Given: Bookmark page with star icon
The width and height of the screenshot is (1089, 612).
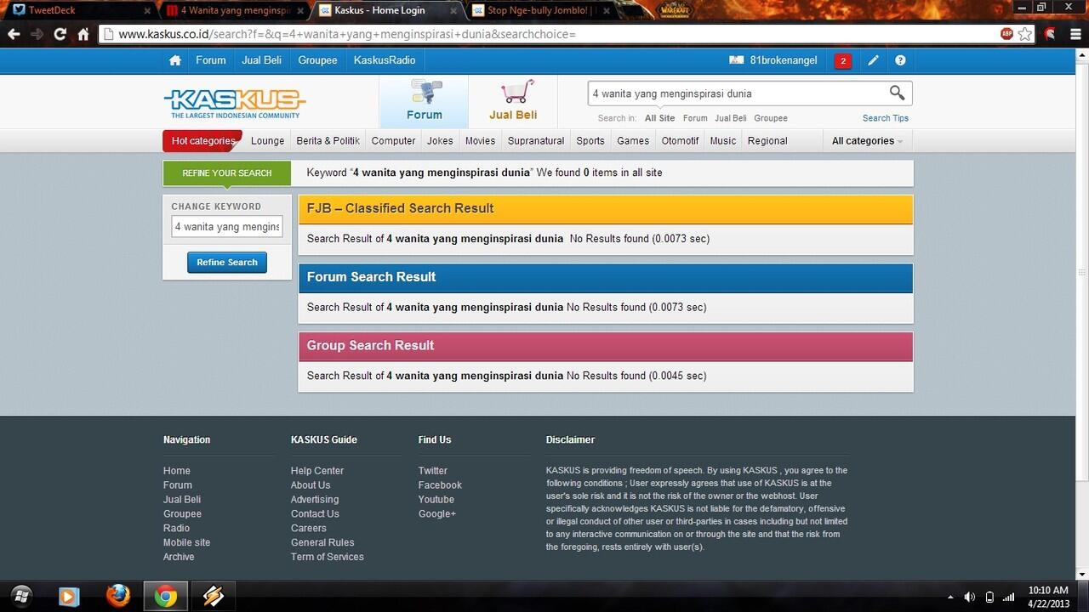Looking at the screenshot, I should tap(1025, 34).
